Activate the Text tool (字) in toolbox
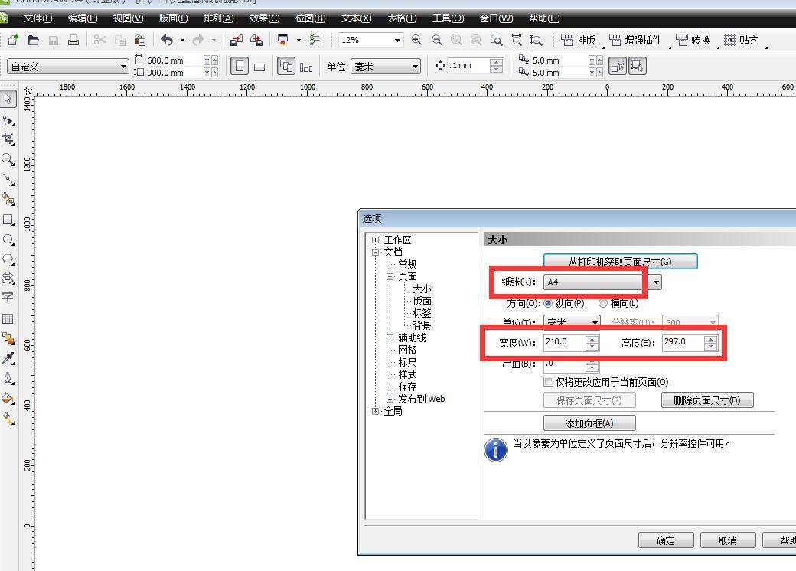Viewport: 796px width, 571px height. tap(8, 298)
